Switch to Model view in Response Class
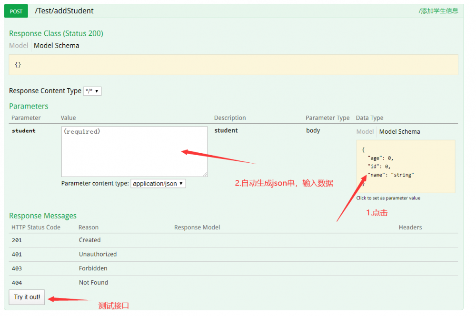Image resolution: width=476 pixels, height=316 pixels. click(18, 45)
